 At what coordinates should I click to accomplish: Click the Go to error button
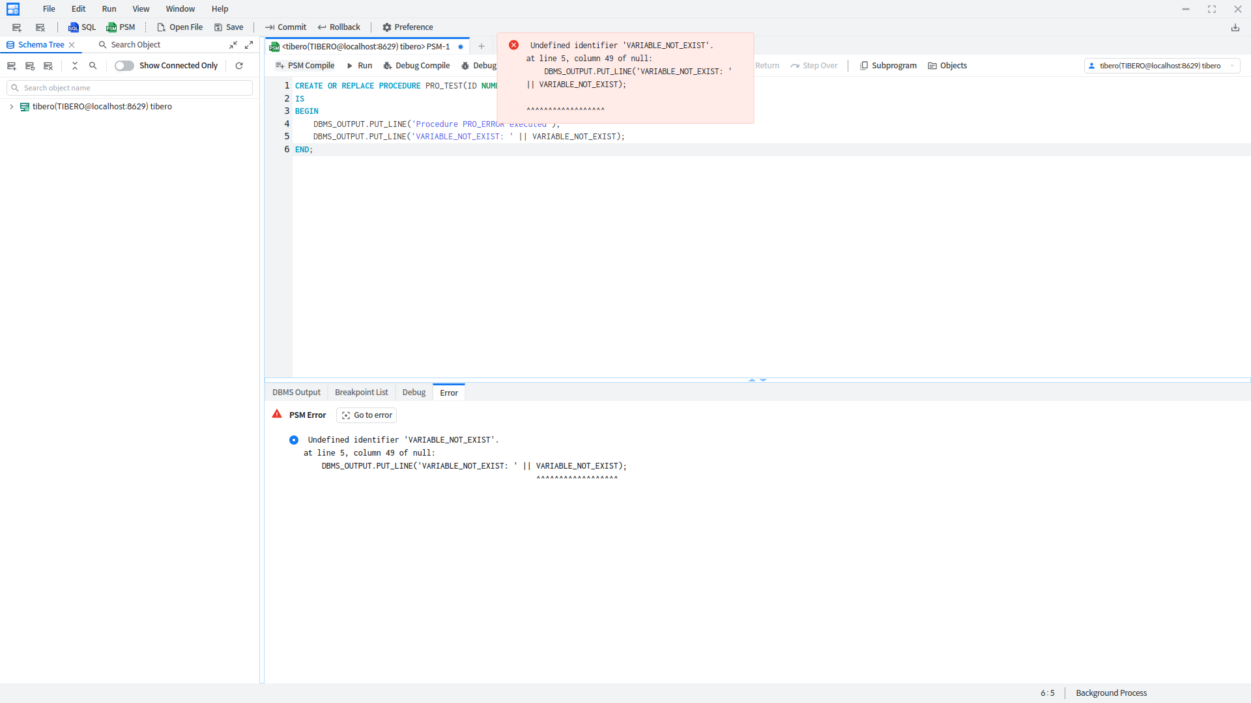[367, 415]
